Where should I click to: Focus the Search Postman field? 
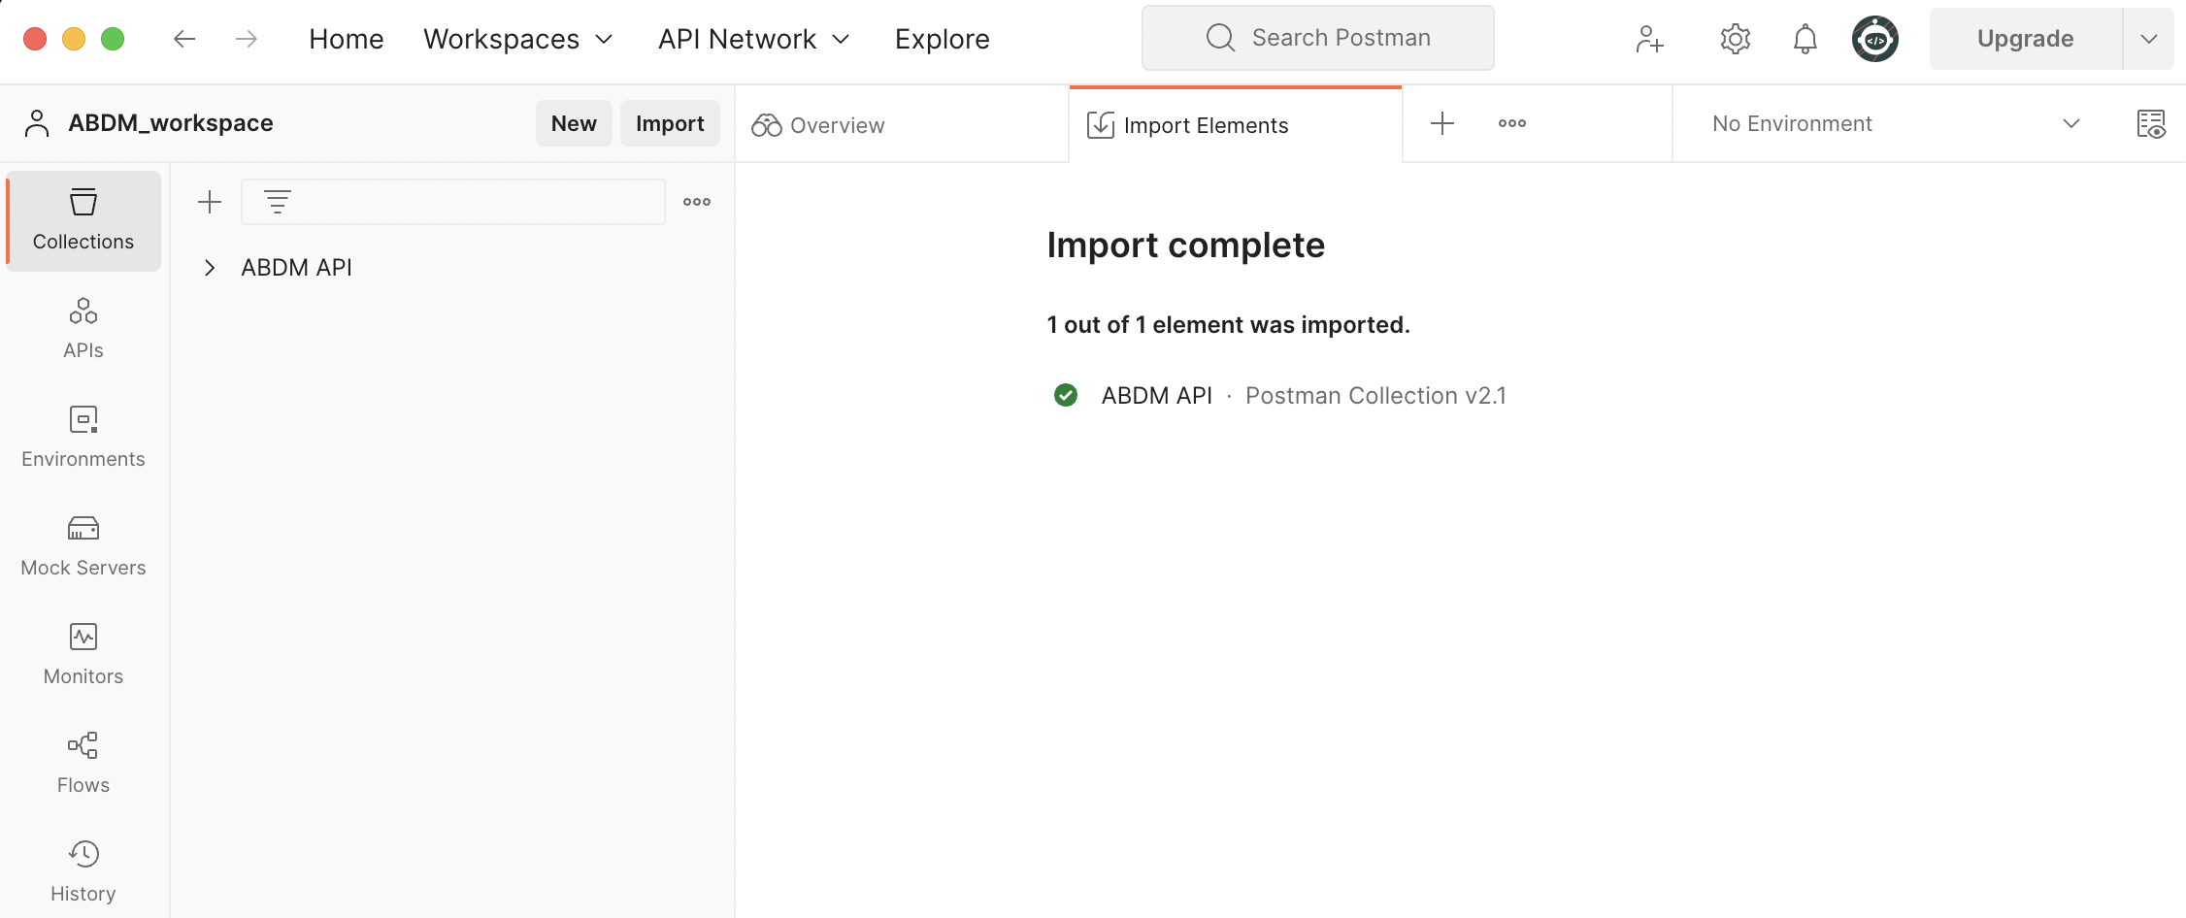(x=1318, y=38)
